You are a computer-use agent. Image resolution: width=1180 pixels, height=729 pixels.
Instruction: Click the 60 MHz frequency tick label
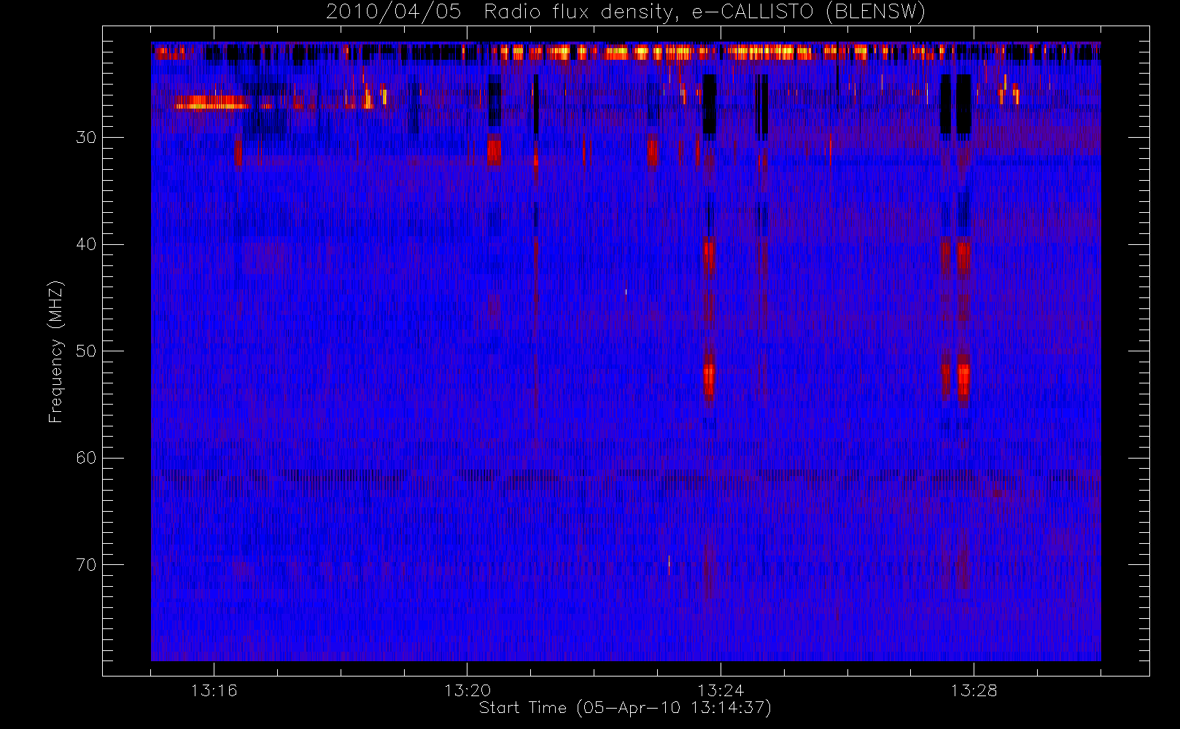click(x=86, y=458)
